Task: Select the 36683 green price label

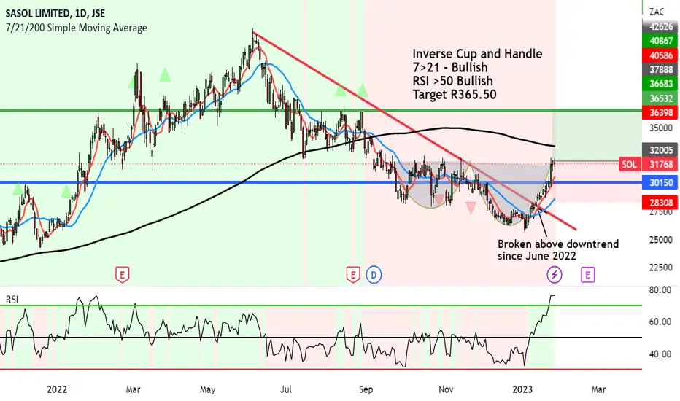Action: (x=660, y=84)
